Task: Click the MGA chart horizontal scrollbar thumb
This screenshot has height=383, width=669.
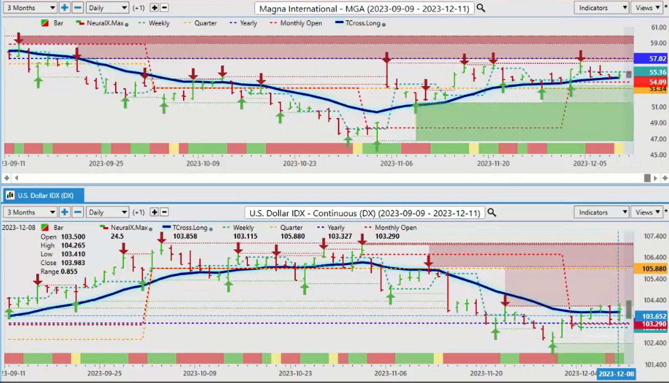Action: pos(647,178)
